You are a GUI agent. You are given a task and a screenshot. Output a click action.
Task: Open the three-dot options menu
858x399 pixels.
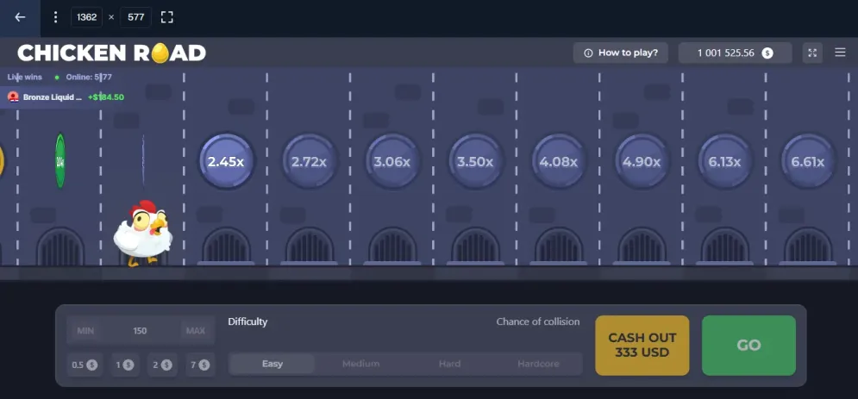54,17
